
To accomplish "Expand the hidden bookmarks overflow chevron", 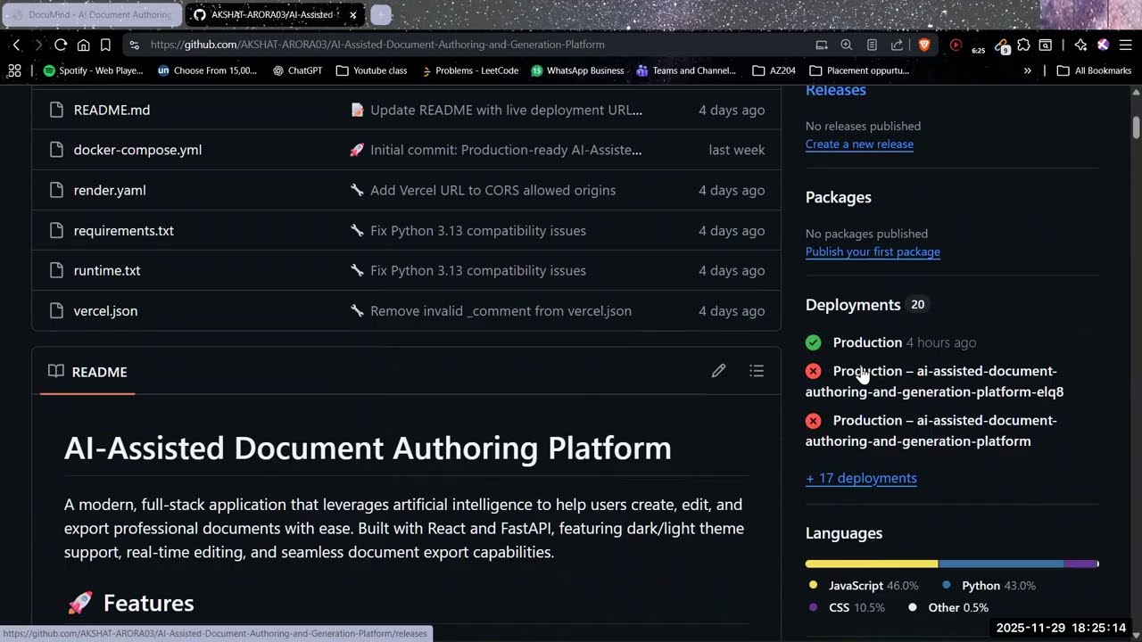I will pos(1028,70).
